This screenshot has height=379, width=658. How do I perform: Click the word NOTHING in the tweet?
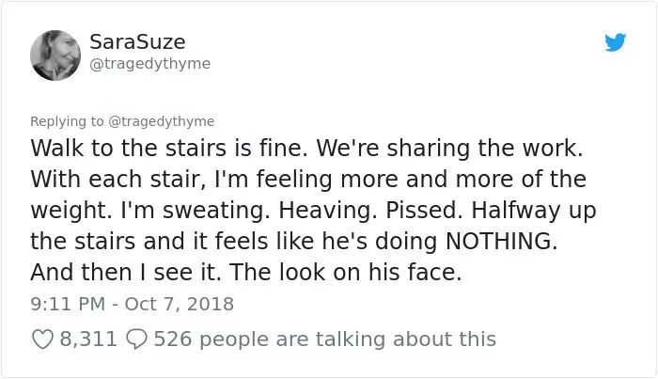[x=501, y=241]
